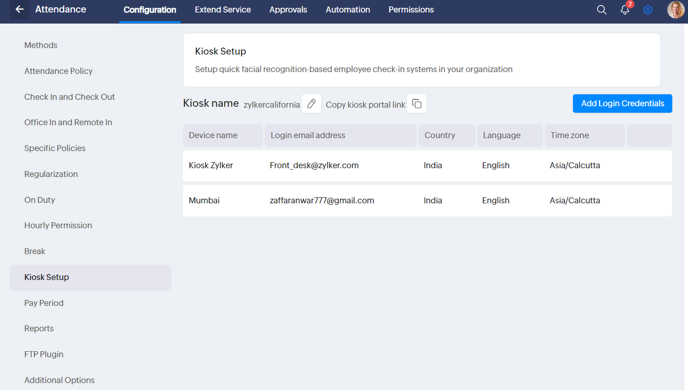Click the Device name column header

[x=223, y=135]
